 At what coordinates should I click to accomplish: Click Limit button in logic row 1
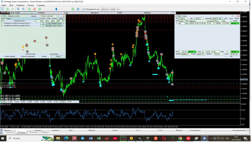tap(49, 23)
